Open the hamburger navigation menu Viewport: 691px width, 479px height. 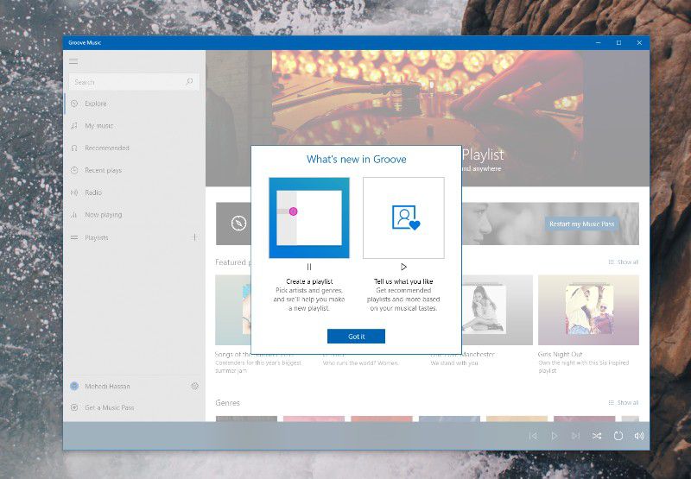click(x=73, y=61)
